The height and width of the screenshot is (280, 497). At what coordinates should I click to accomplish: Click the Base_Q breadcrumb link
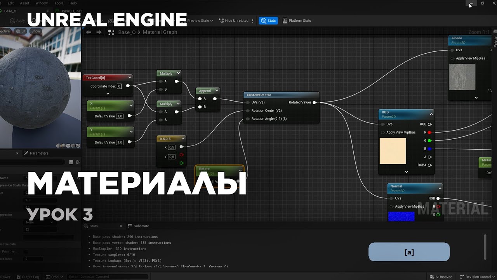click(x=127, y=32)
